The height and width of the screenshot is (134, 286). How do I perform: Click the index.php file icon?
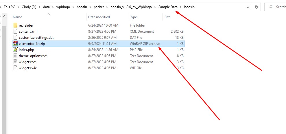[15, 50]
